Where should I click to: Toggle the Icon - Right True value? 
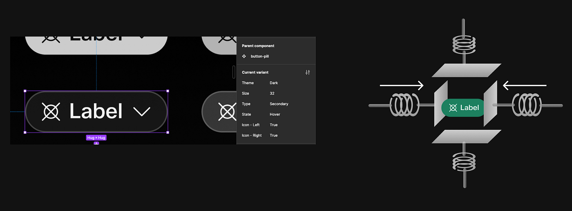tap(273, 135)
